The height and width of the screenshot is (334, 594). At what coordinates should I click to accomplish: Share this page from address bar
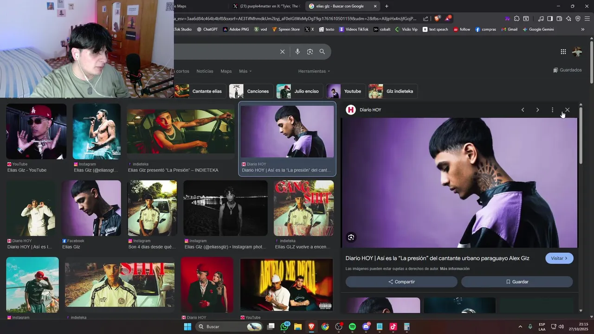tap(426, 19)
